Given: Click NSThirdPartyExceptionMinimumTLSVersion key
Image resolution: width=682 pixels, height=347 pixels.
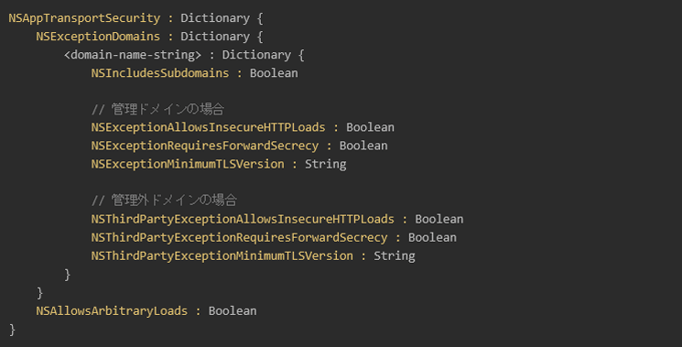Looking at the screenshot, I should pyautogui.click(x=222, y=255).
